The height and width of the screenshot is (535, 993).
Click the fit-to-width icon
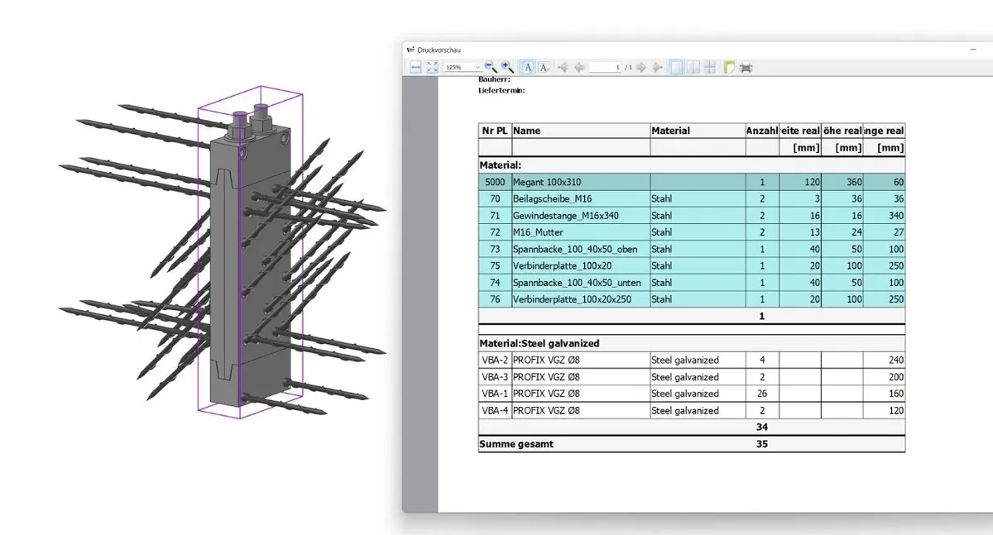[415, 67]
